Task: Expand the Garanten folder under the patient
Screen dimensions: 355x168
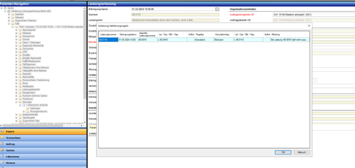Action: [x=9, y=14]
